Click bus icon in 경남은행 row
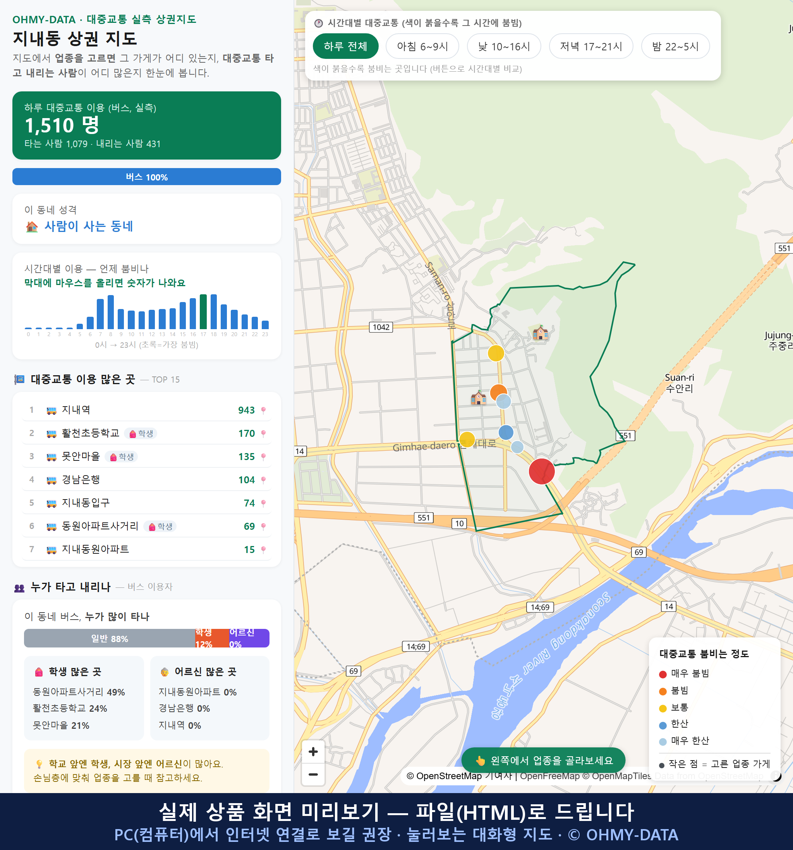Screen dimensions: 793x850 [x=51, y=480]
